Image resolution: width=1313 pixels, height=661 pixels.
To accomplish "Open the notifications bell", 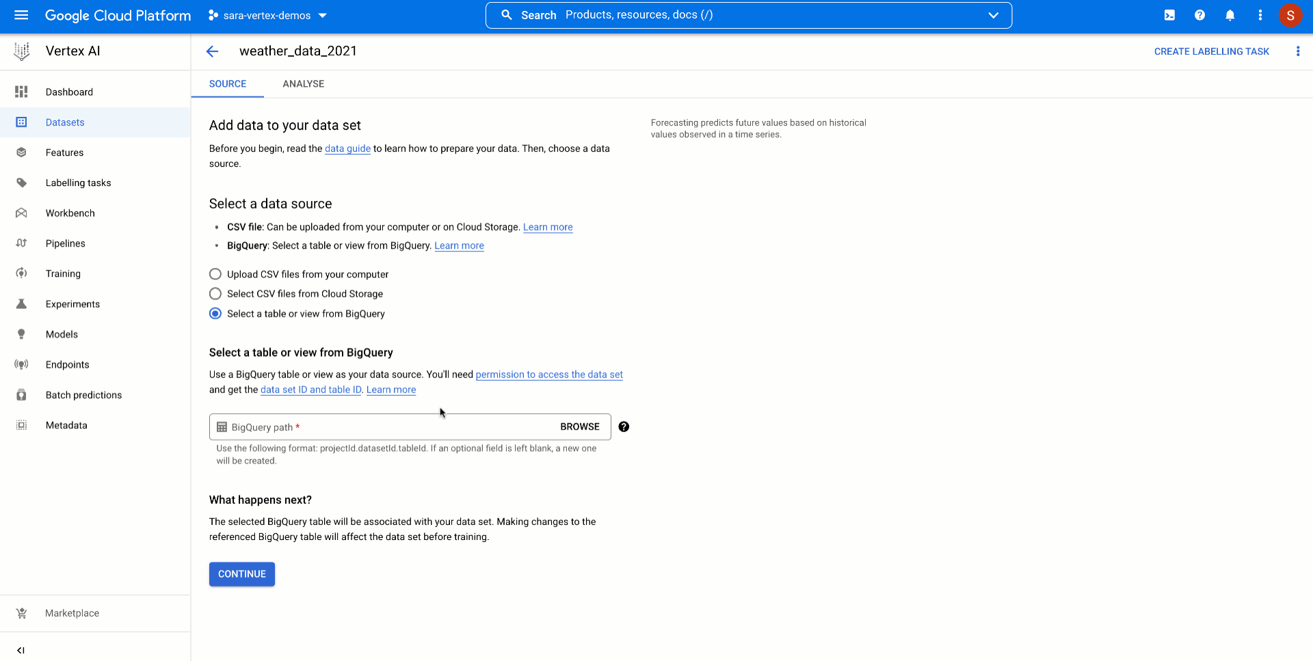I will 1230,15.
